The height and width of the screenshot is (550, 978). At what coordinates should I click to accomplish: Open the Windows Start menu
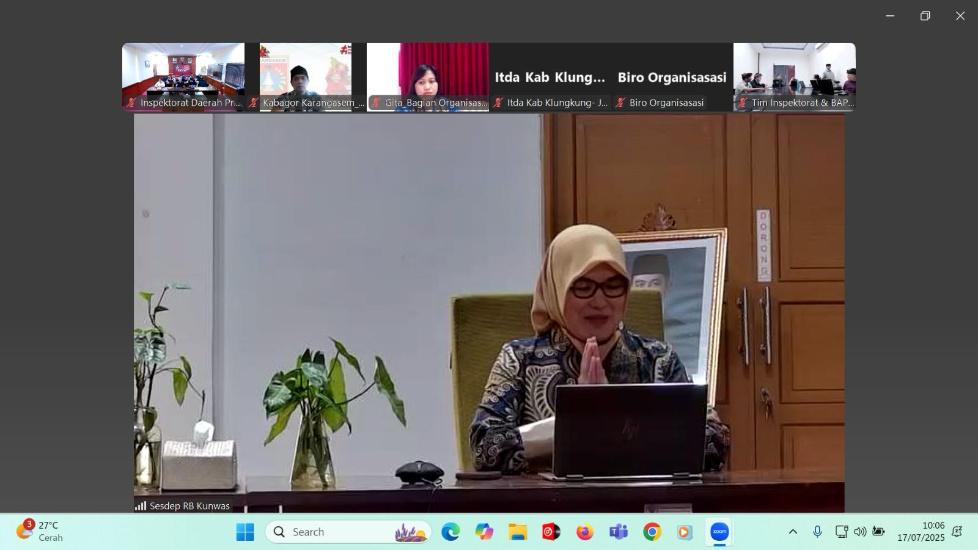click(245, 532)
